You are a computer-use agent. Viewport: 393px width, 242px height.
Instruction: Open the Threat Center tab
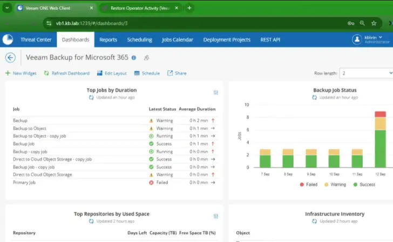(x=36, y=39)
